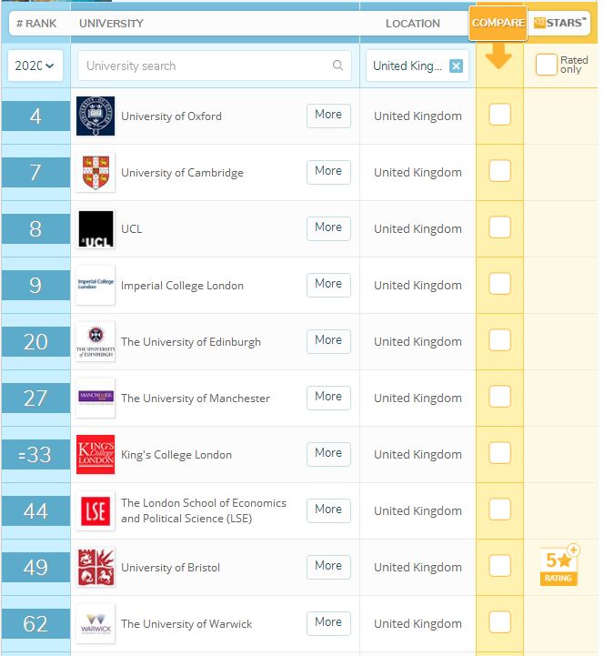Open University of Oxford crest logo
The width and height of the screenshot is (604, 656).
point(96,116)
